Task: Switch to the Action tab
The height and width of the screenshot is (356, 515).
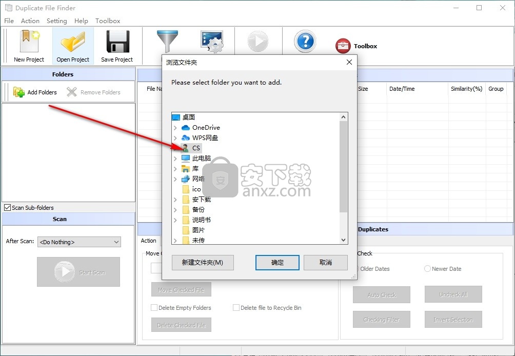Action: [x=148, y=241]
